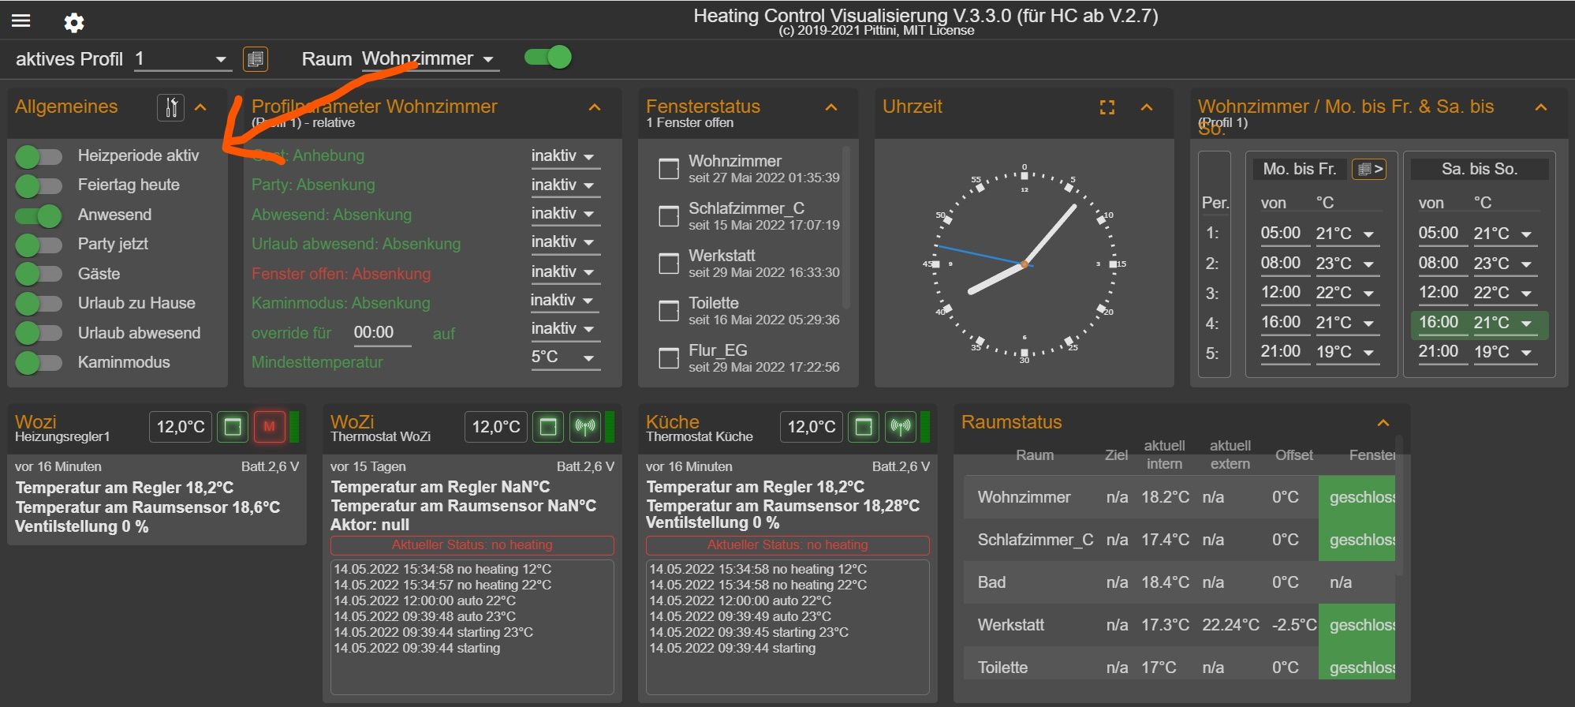1575x707 pixels.
Task: Toggle Heizperiode aktiv switch
Action: point(39,157)
